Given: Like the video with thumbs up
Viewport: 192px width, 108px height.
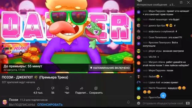Looking at the screenshot, I should (x=38, y=88).
